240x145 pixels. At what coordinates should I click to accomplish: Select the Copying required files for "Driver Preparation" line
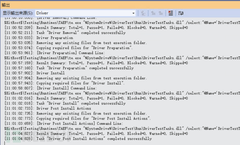[69, 48]
